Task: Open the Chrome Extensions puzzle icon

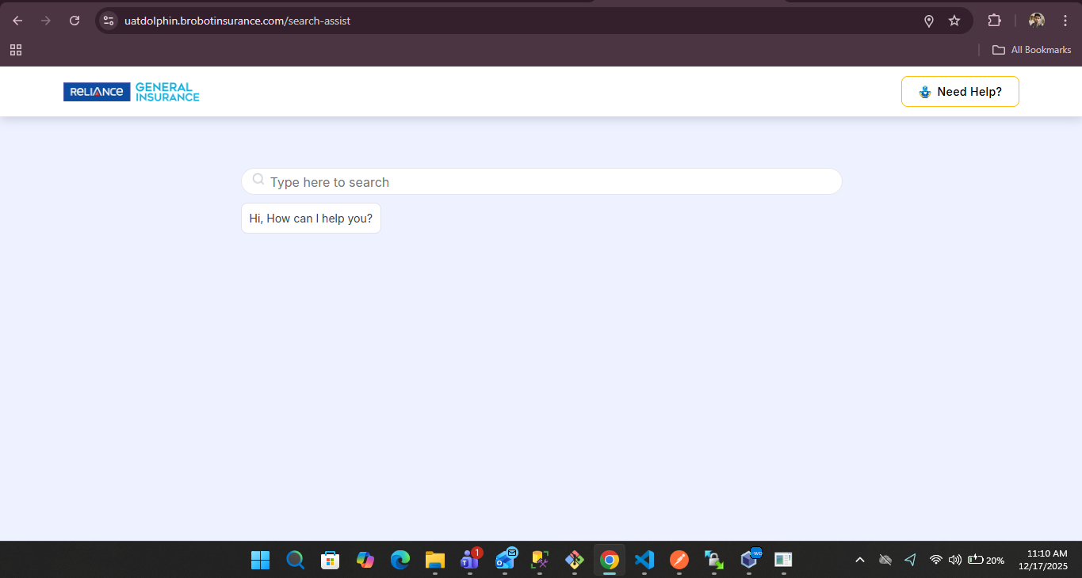Action: click(994, 21)
